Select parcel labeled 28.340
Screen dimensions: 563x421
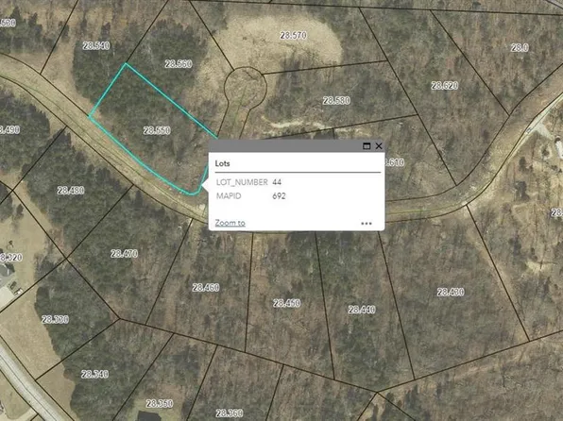pyautogui.click(x=94, y=374)
